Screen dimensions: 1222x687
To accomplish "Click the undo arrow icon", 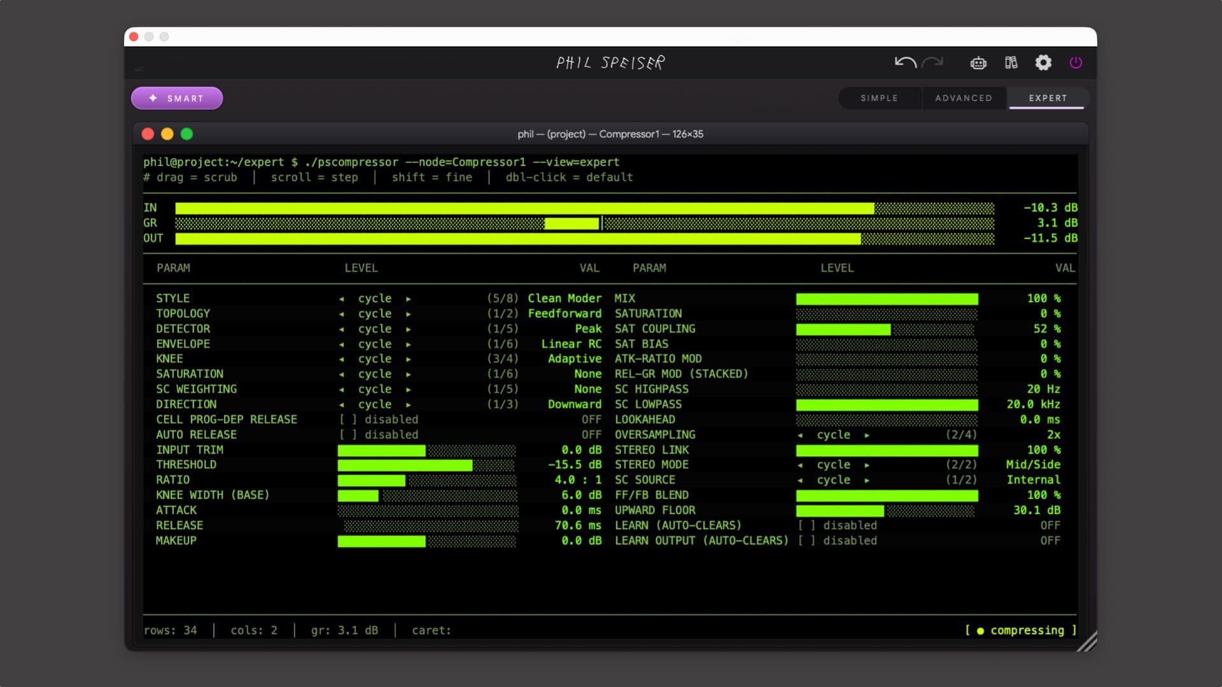I will [905, 62].
